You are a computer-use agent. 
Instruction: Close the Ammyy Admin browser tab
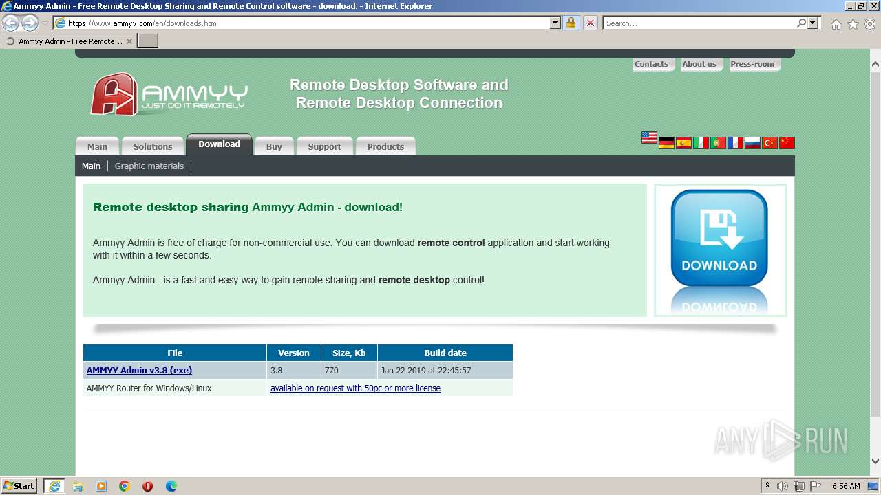tap(129, 41)
